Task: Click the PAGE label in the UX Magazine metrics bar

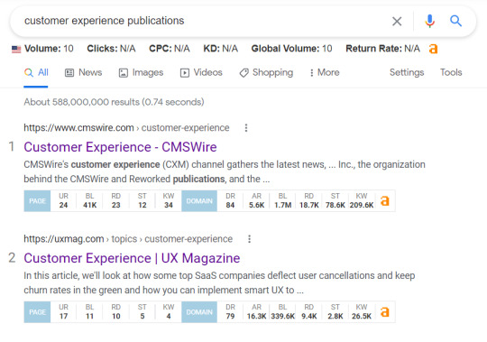Action: [37, 312]
